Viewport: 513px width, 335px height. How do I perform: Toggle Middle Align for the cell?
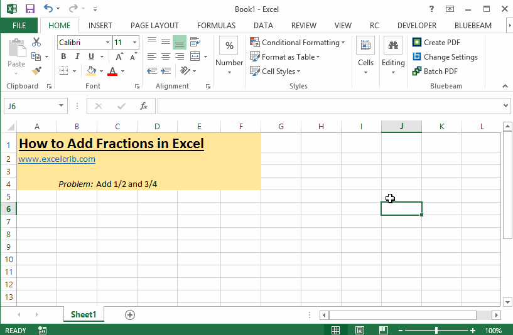coord(166,42)
